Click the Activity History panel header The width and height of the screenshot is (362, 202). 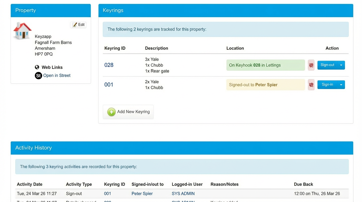click(182, 148)
